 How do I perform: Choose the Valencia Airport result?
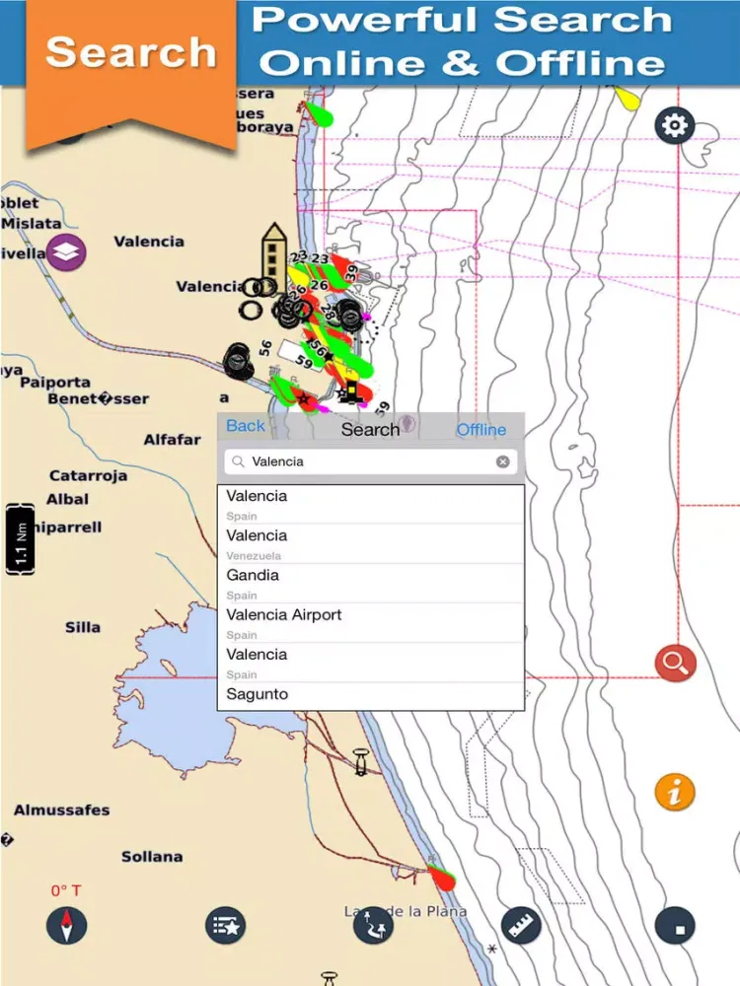point(371,623)
